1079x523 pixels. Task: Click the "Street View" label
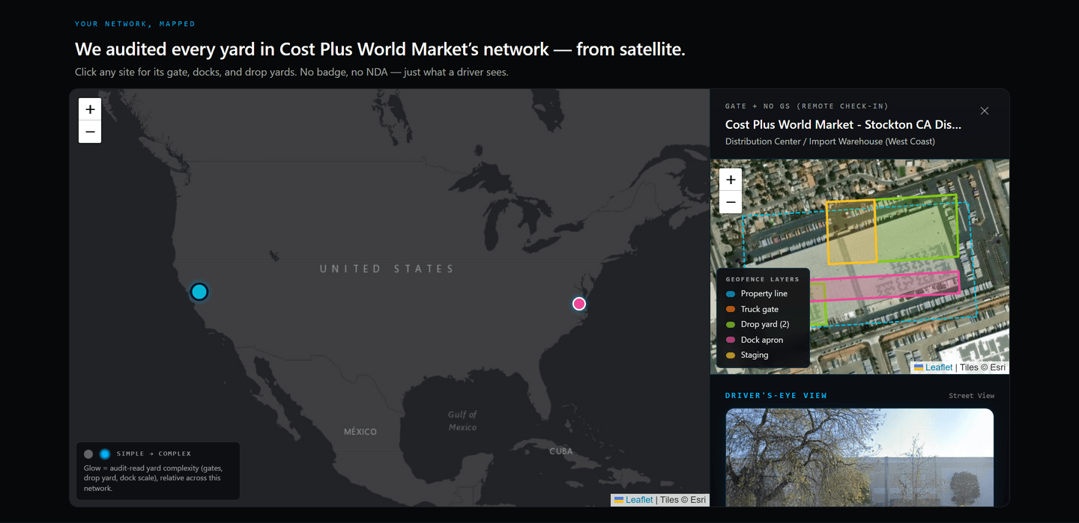click(x=971, y=396)
